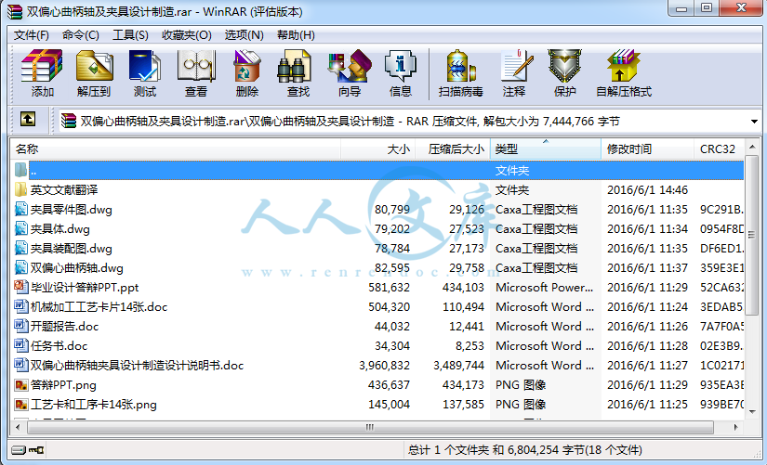Click size value 581,632
Viewport: 767px width, 465px height.
pyautogui.click(x=389, y=287)
